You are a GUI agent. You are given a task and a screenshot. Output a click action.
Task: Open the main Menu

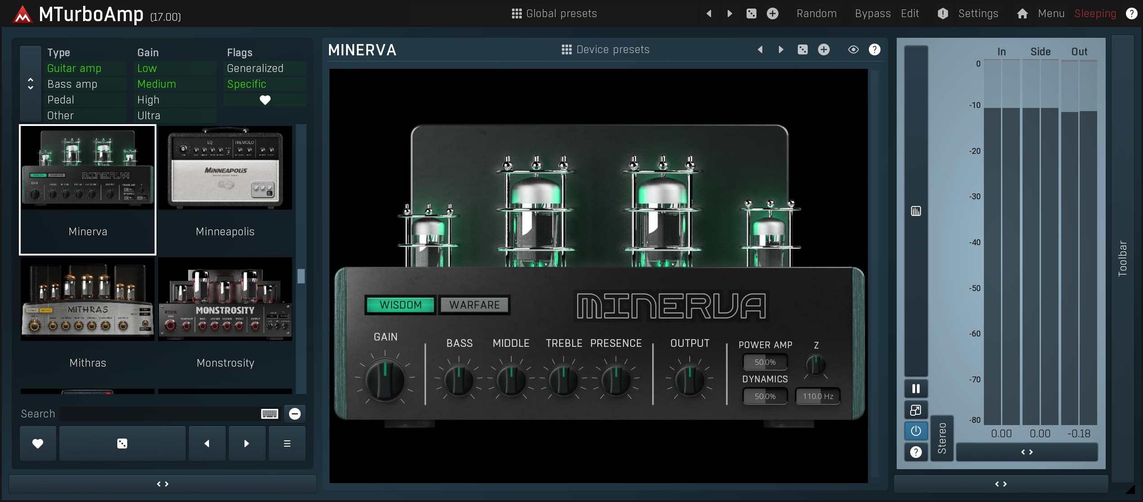[x=1051, y=13]
